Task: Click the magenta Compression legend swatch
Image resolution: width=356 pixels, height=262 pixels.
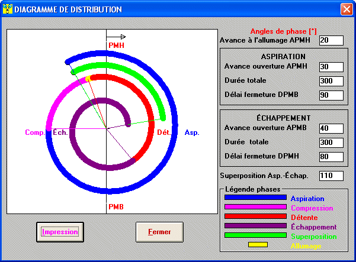Action: click(255, 208)
